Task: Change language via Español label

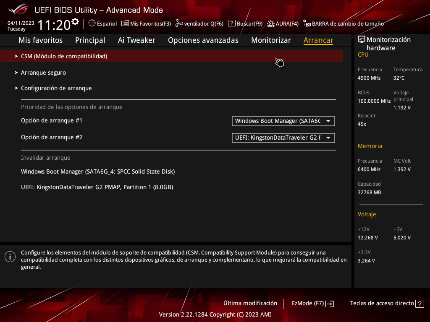Action: point(107,23)
